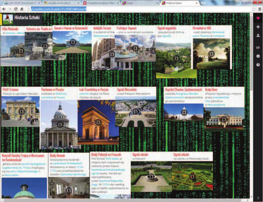Click the padlet URL in the address bar
Image resolution: width=263 pixels, height=202 pixels.
click(59, 9)
